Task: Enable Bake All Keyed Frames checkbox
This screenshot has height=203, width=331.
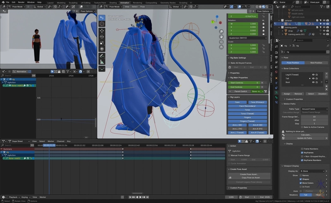Action: click(x=230, y=63)
